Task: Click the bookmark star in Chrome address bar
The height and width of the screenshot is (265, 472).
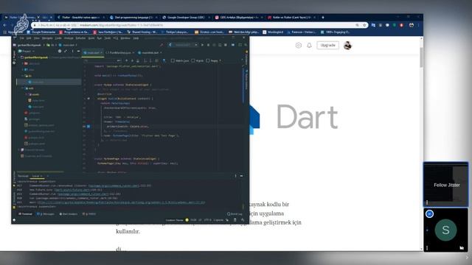Action: (364, 25)
